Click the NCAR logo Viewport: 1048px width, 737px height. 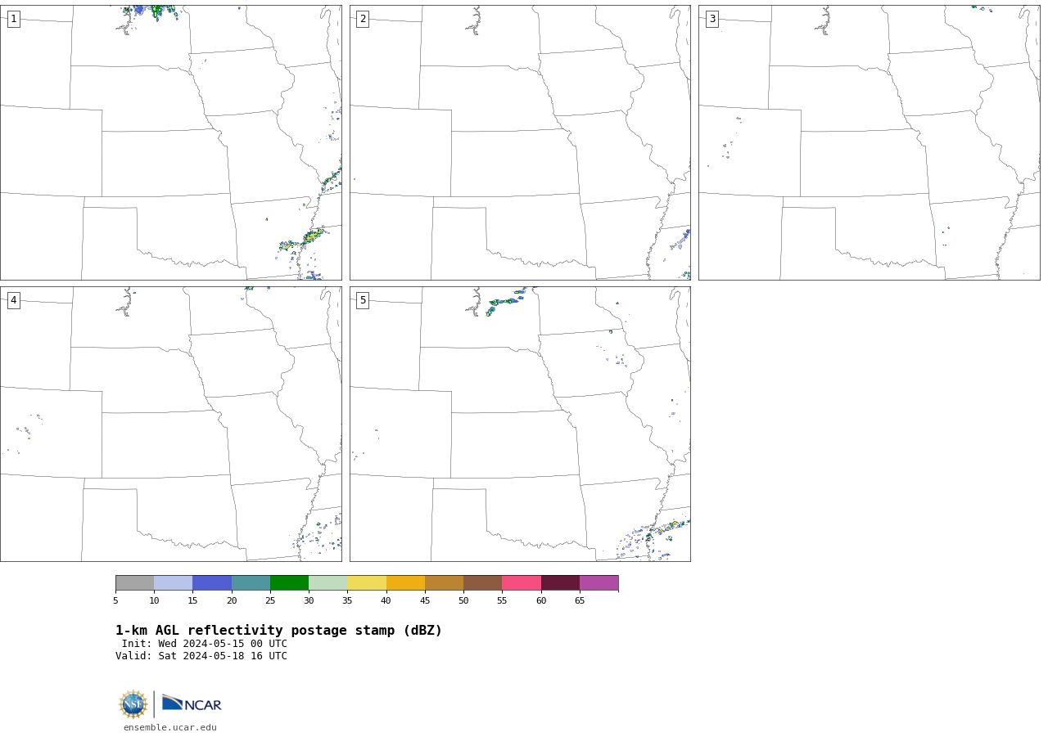[x=192, y=703]
